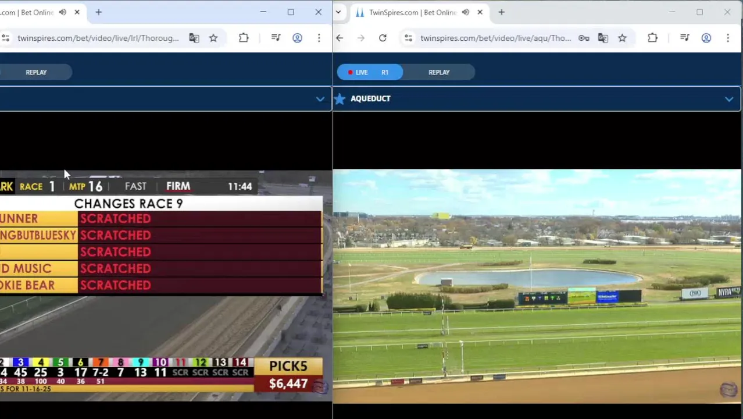Click translate icon in left window address bar
The height and width of the screenshot is (419, 743).
pyautogui.click(x=194, y=38)
